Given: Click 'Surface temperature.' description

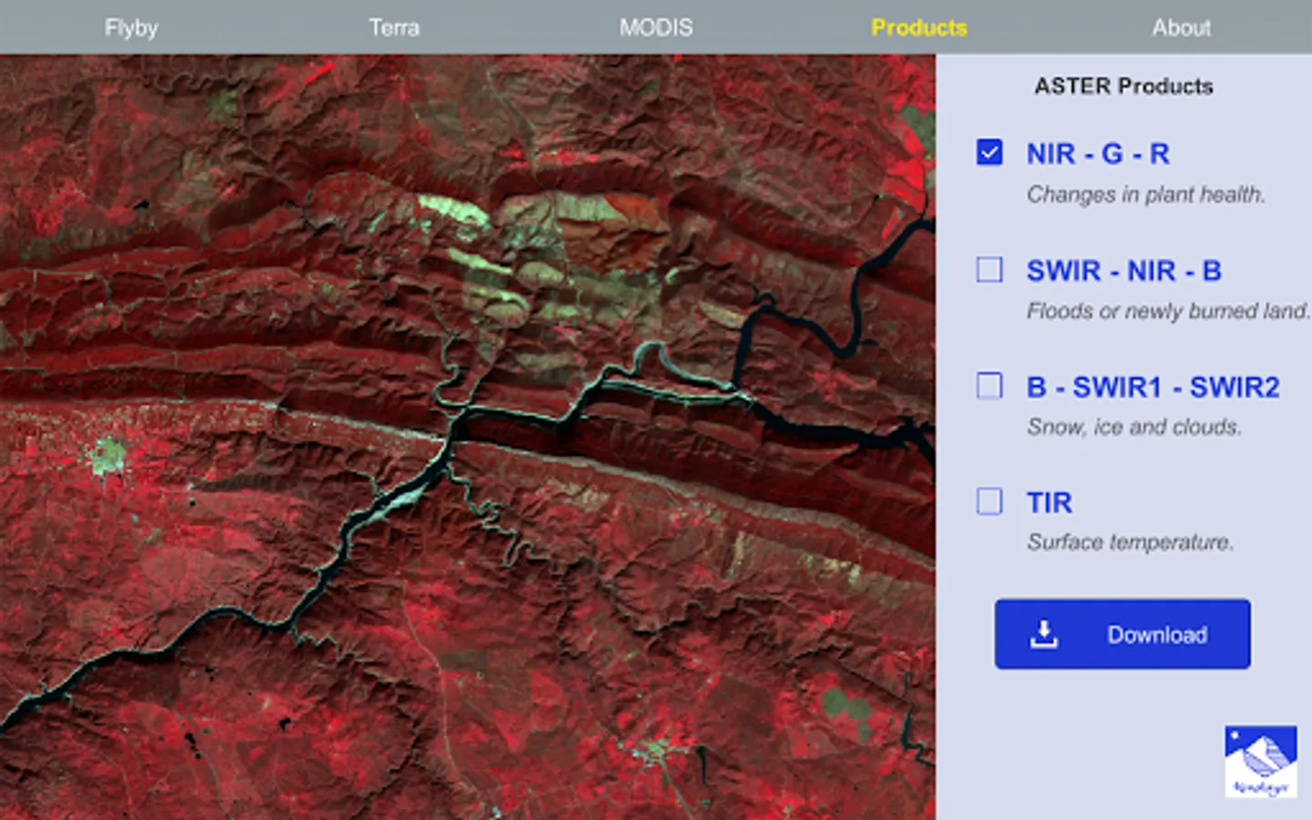Looking at the screenshot, I should pos(1130,542).
